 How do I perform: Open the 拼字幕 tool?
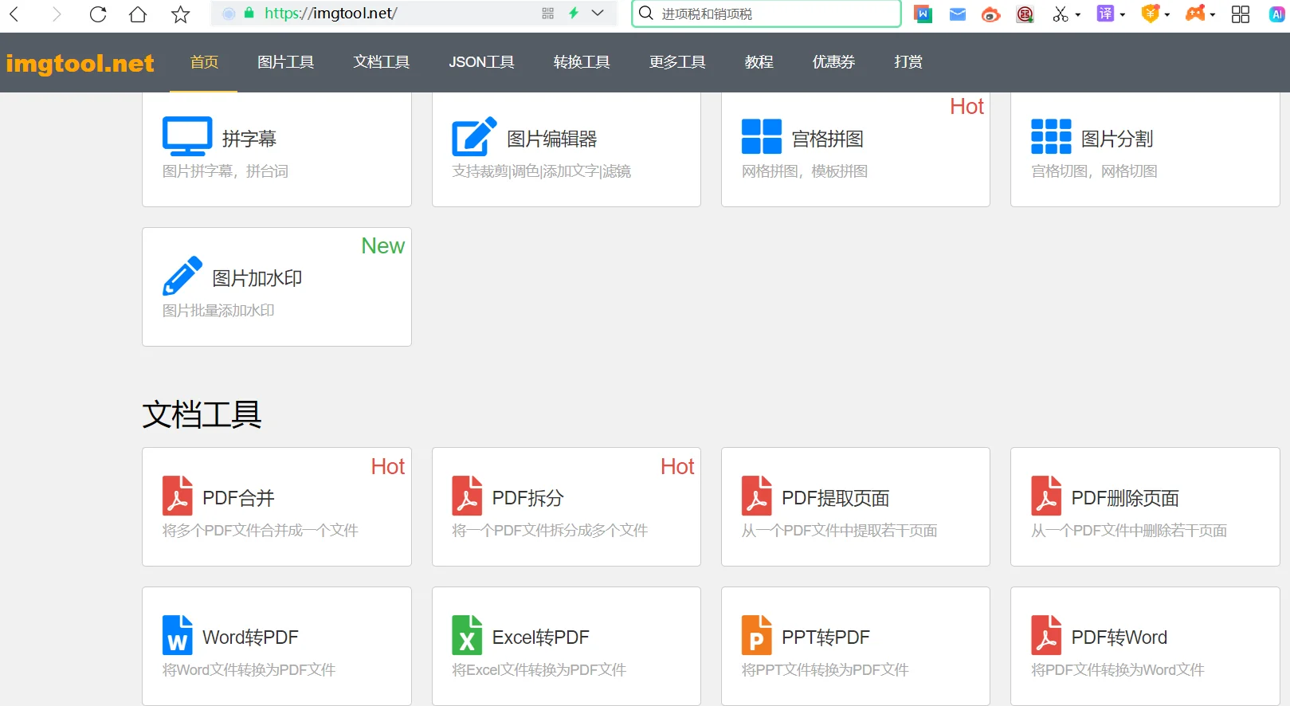249,139
